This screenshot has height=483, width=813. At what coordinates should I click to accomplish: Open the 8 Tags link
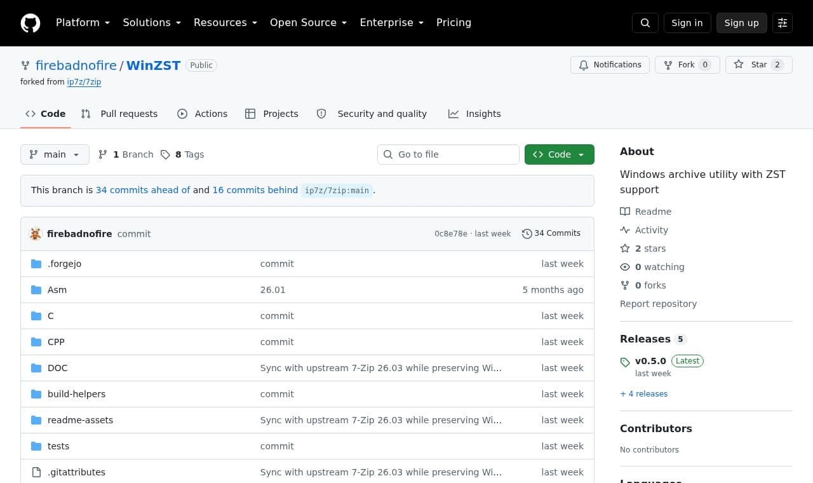pos(182,154)
